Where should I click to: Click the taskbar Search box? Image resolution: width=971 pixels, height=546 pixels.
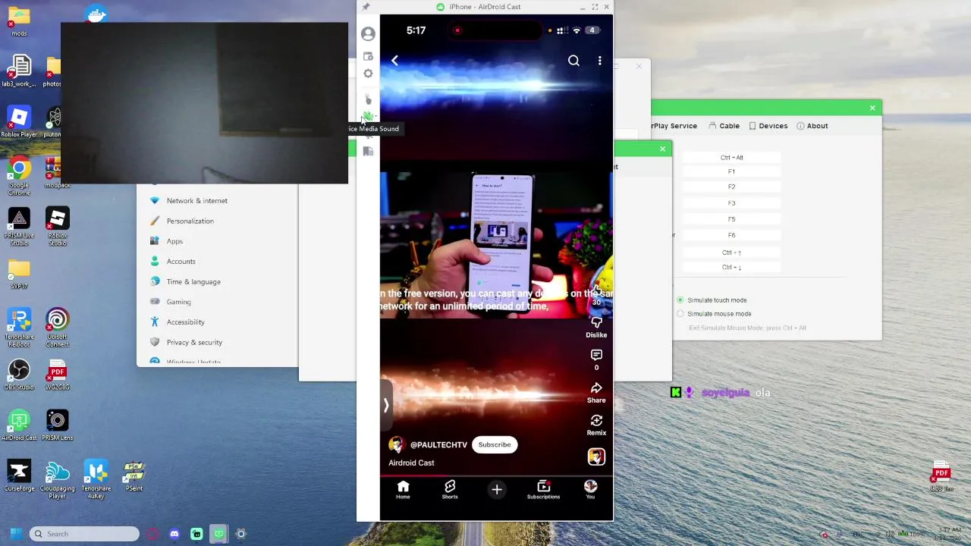[84, 534]
